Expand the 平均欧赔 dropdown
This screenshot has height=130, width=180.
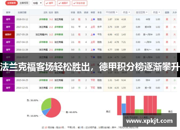pos(112,12)
